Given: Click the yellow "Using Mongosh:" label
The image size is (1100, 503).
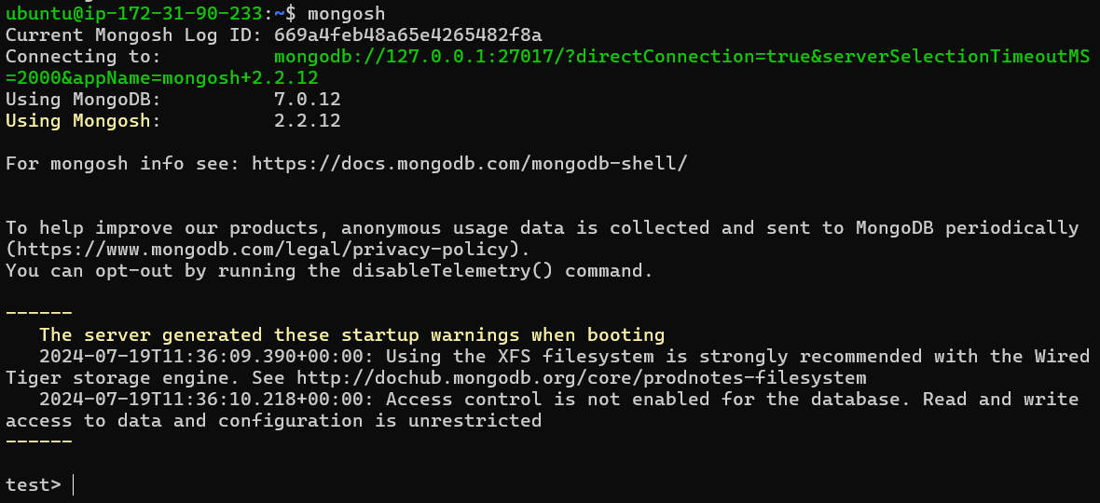Looking at the screenshot, I should (x=83, y=121).
